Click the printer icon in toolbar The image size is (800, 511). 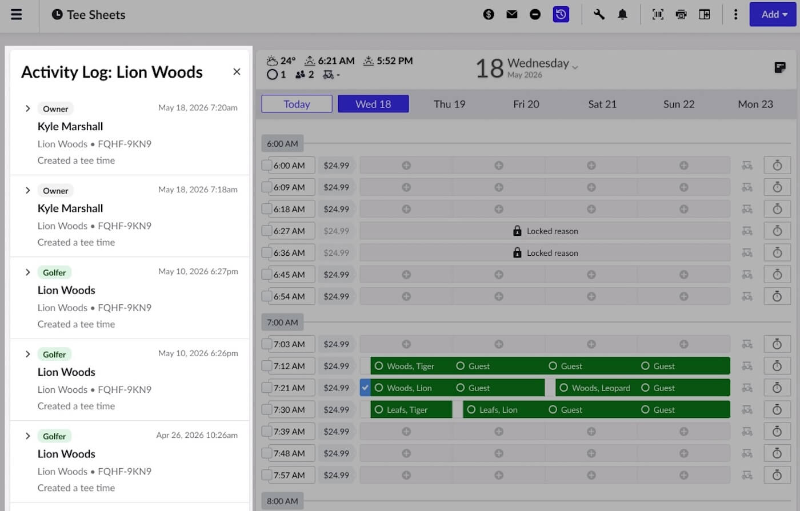click(x=681, y=14)
